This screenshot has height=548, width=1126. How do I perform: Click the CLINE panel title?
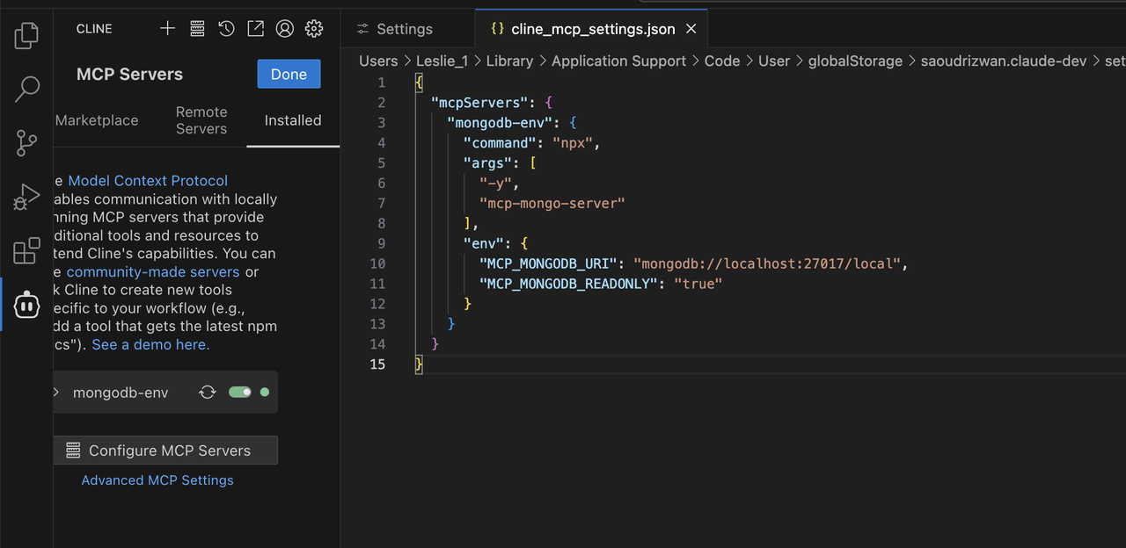pyautogui.click(x=94, y=29)
